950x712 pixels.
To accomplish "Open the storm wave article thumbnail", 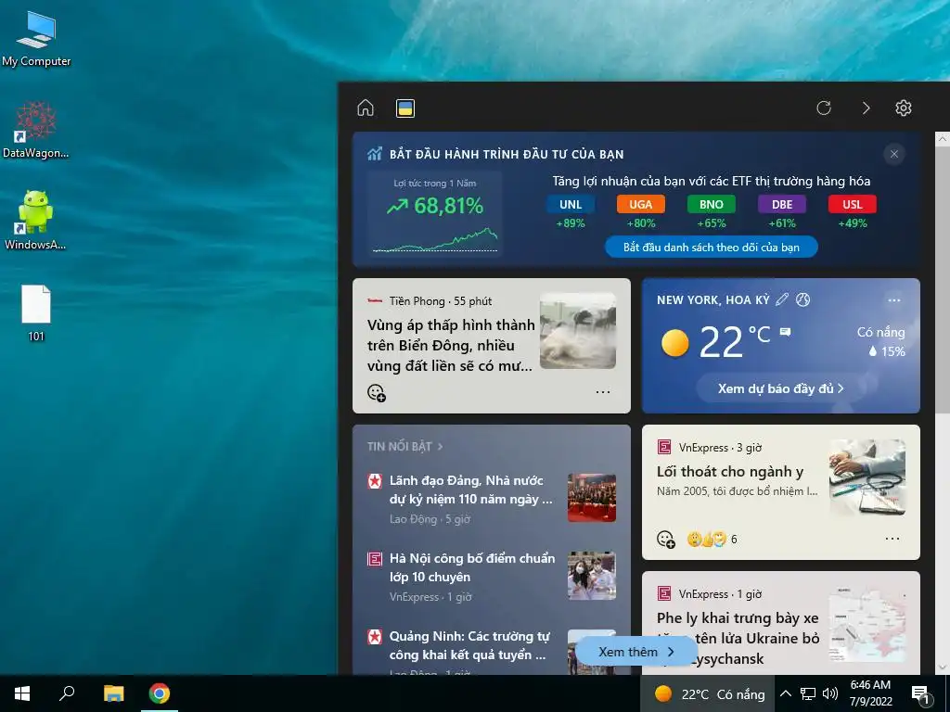I will point(577,331).
